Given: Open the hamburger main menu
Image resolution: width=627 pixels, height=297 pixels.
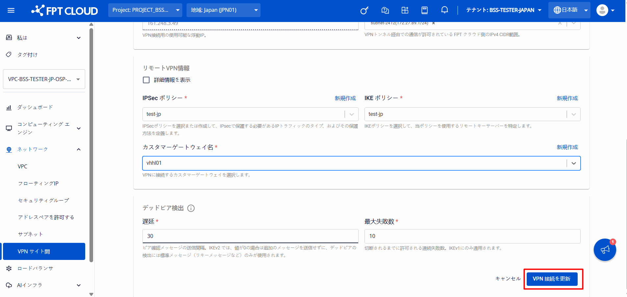Looking at the screenshot, I should (11, 11).
